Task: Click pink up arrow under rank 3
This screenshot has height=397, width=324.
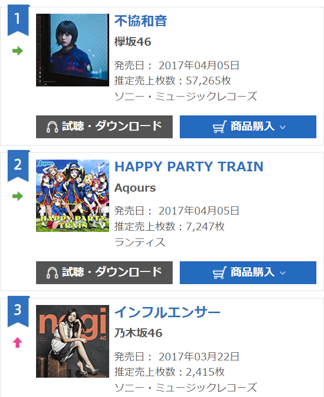Action: [x=18, y=343]
